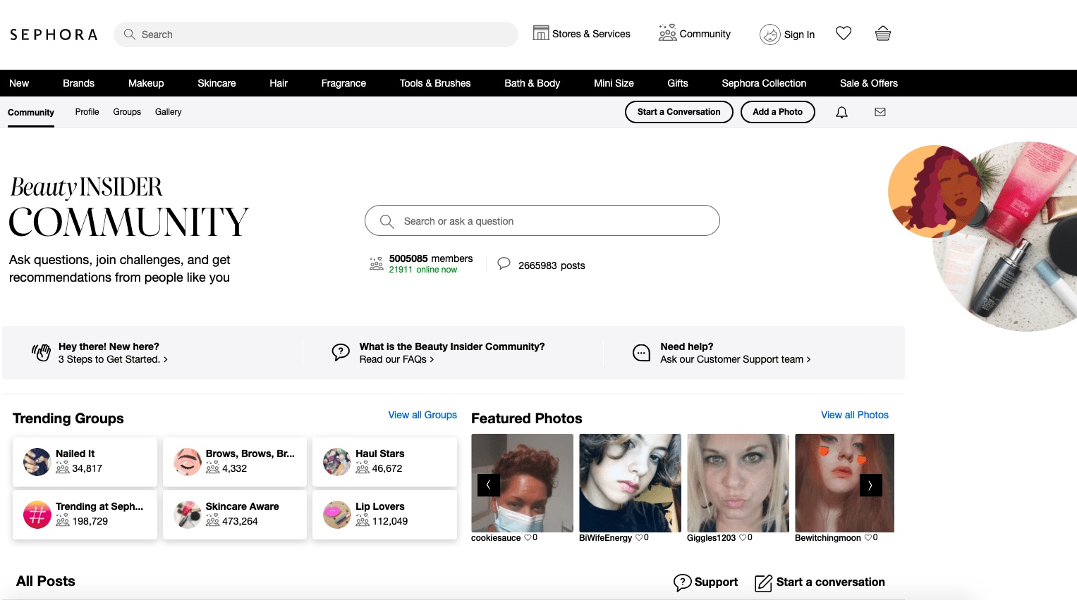Screen dimensions: 1077x600
Task: Open the shopping basket icon
Action: [883, 33]
